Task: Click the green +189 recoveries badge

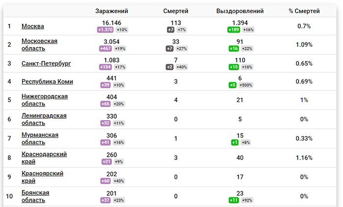Action: [x=234, y=30]
